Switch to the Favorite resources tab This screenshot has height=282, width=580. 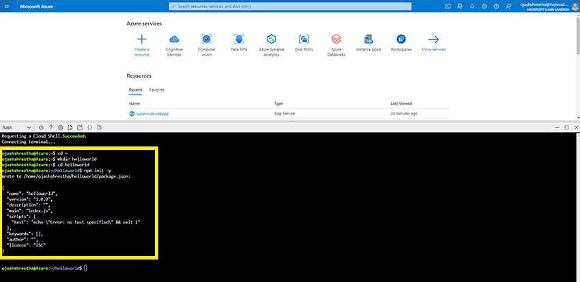click(x=156, y=90)
